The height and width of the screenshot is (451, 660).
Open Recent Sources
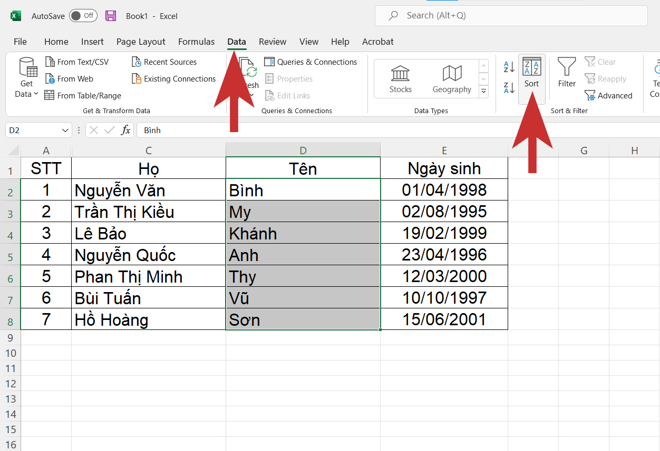point(164,62)
